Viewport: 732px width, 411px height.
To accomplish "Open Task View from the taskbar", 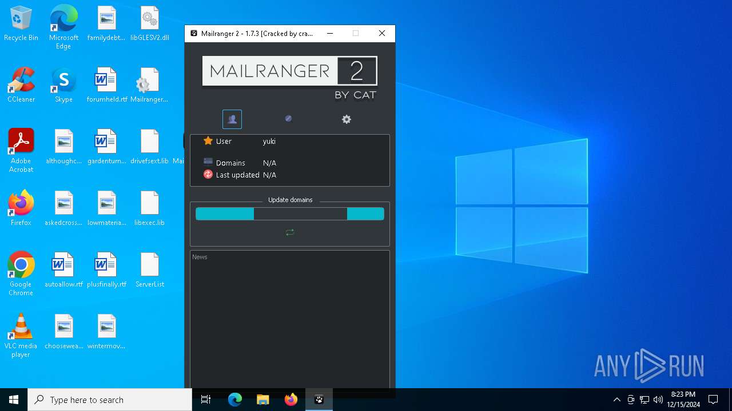I will [206, 400].
